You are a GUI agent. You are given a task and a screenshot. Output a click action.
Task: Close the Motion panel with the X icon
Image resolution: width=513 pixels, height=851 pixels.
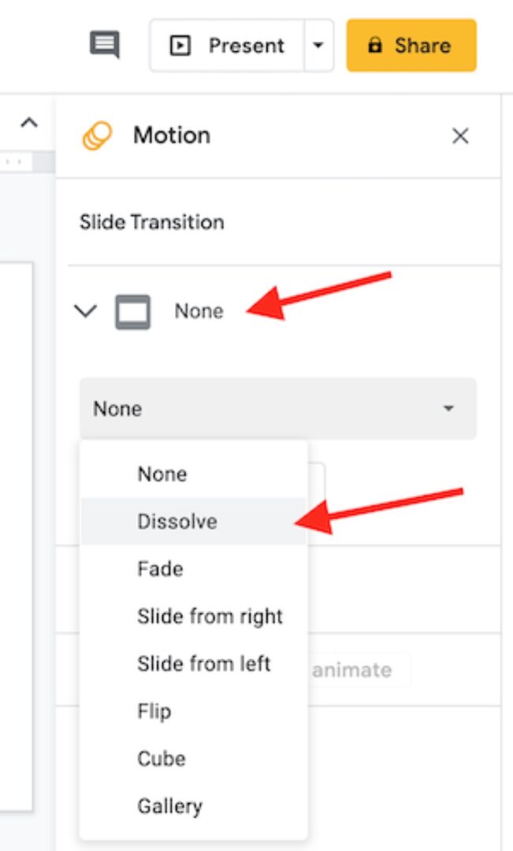(460, 136)
